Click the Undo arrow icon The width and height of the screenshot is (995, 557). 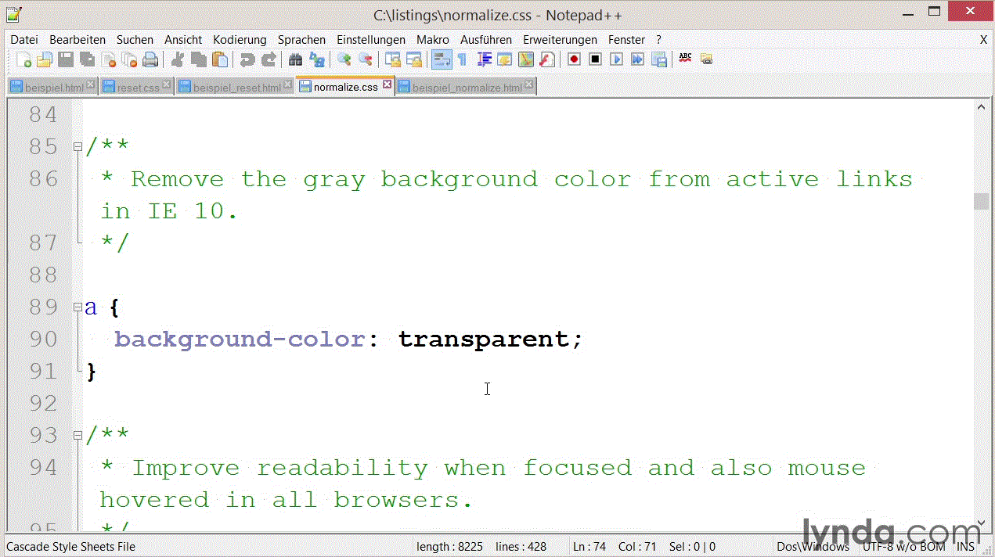pos(247,59)
